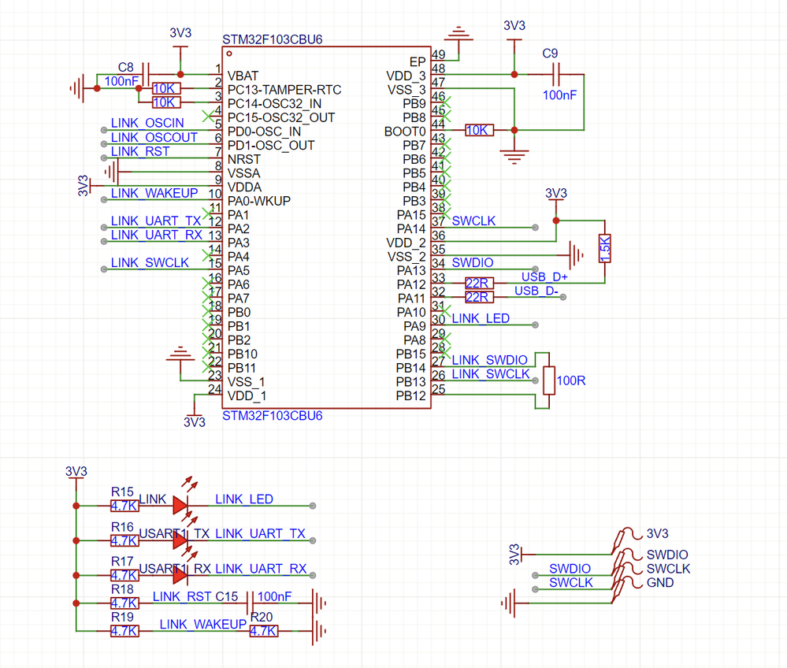
Task: Click the LINK_WAKEUP net label at pin 10
Action: coord(154,193)
